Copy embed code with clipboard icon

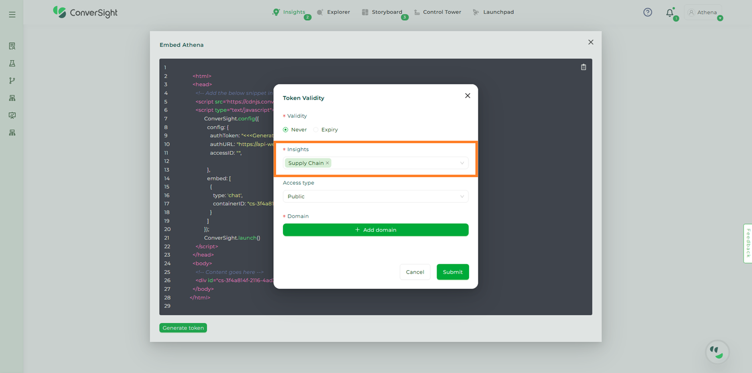(584, 67)
